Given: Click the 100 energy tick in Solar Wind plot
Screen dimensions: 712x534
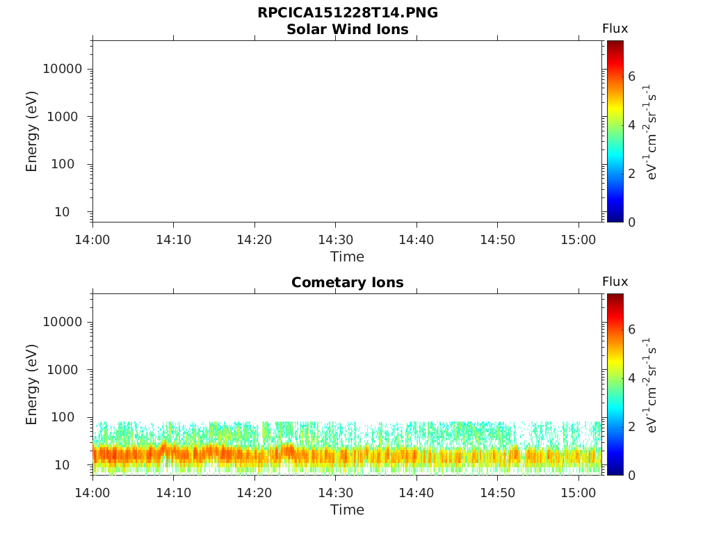Looking at the screenshot, I should click(x=62, y=164).
